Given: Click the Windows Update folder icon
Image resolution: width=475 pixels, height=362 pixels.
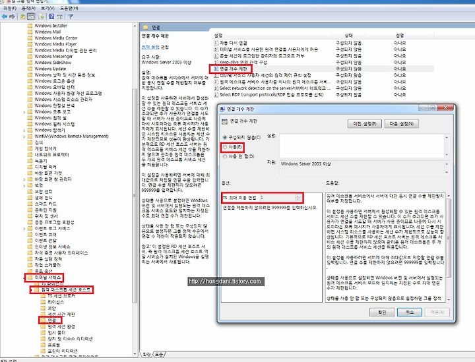Looking at the screenshot, I should (x=30, y=69).
